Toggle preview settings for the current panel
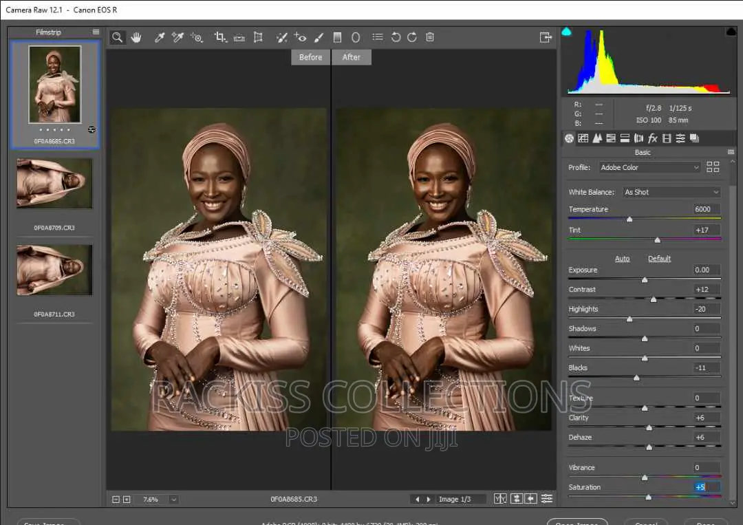This screenshot has height=525, width=743. click(547, 498)
